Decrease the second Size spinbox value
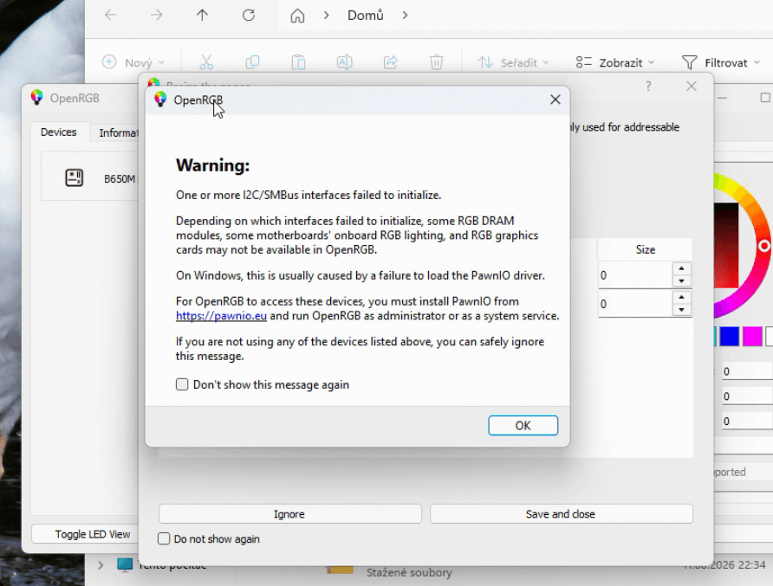 click(x=681, y=310)
